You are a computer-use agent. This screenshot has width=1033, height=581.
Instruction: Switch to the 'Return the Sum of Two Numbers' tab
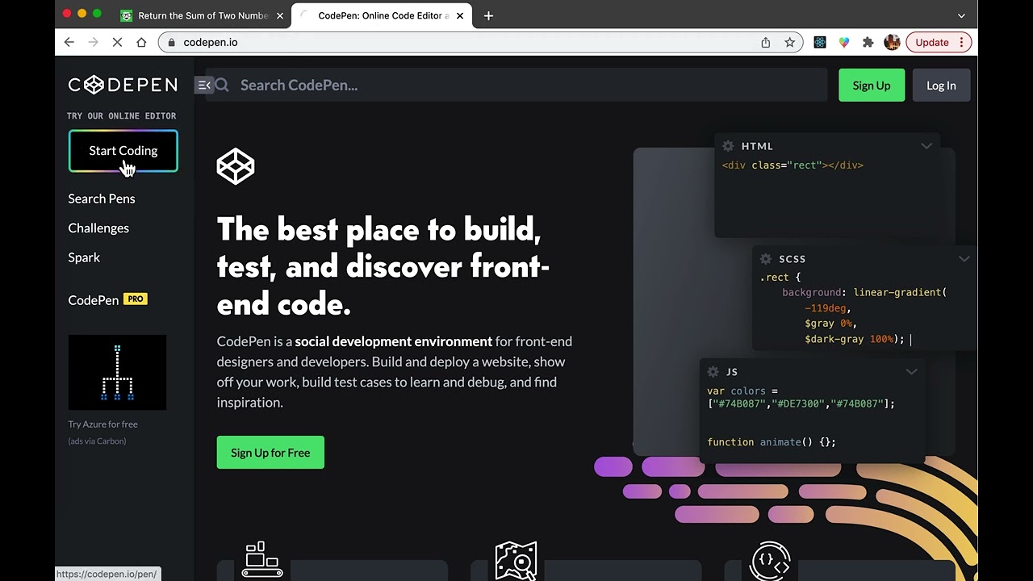pos(200,15)
